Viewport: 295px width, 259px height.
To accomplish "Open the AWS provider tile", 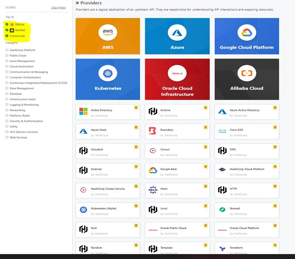I will (x=108, y=36).
